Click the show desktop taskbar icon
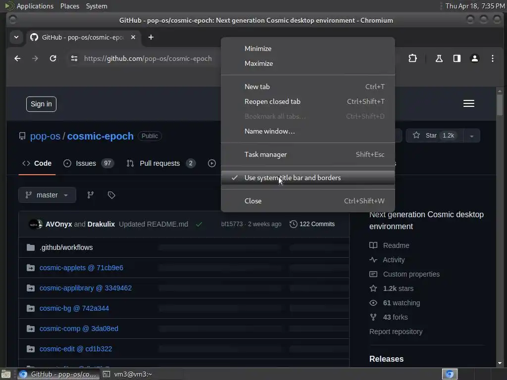Image resolution: width=507 pixels, height=380 pixels. 6,374
